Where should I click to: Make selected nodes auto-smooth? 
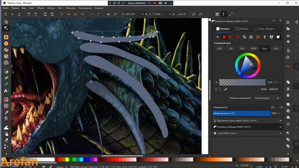pyautogui.click(x=82, y=14)
